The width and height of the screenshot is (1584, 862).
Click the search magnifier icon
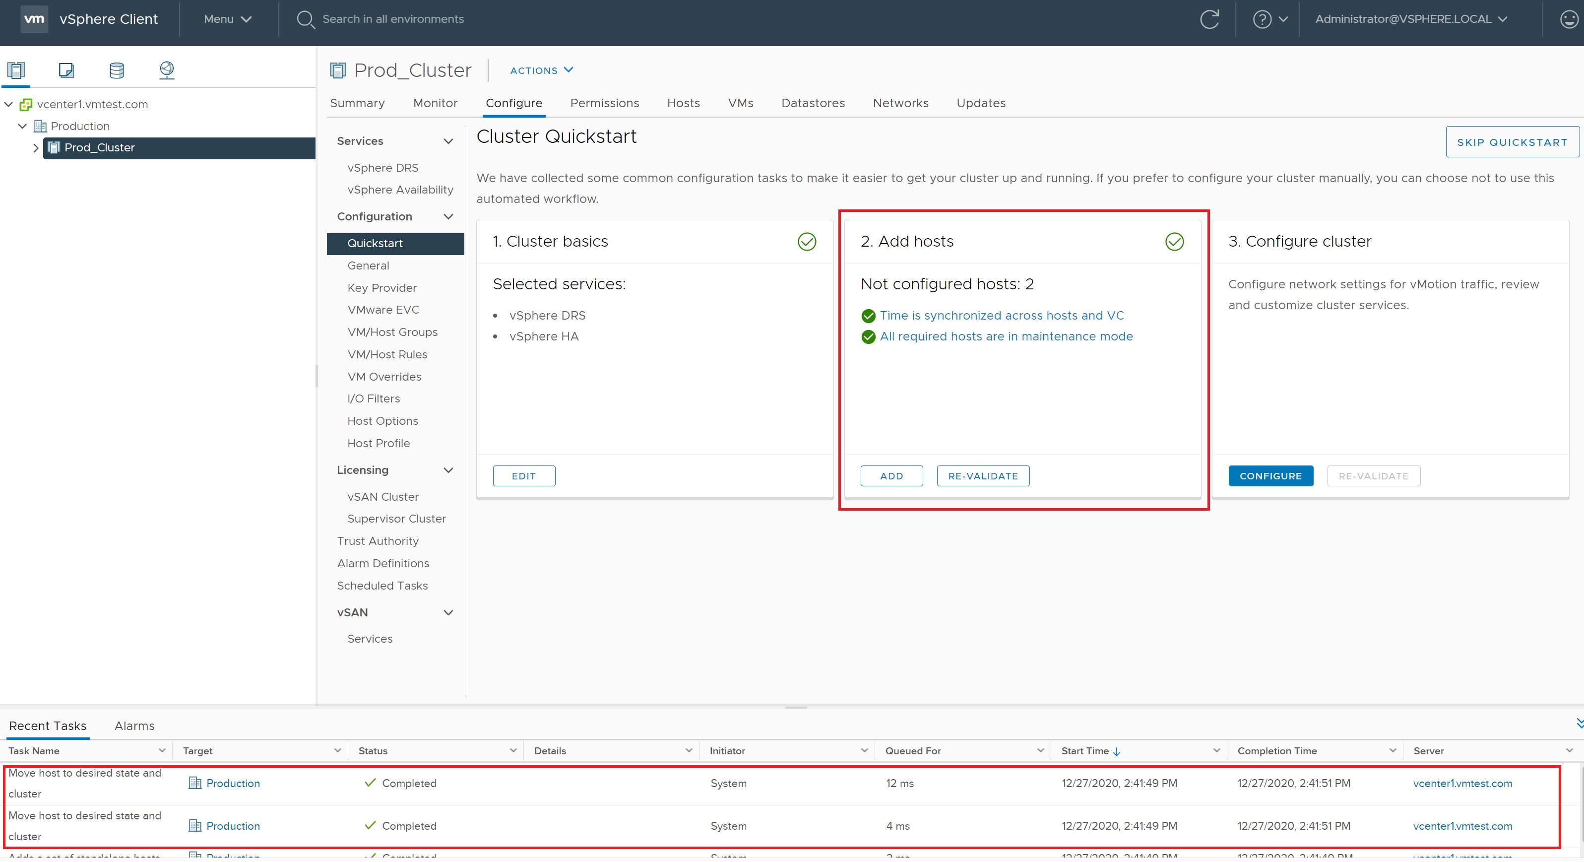coord(305,19)
